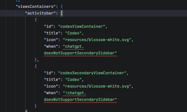Click the first "Codex" title value
The height and width of the screenshot is (112, 187).
point(73,33)
